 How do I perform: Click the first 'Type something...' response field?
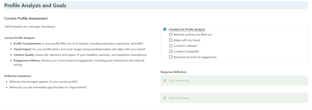pyautogui.click(x=234, y=81)
